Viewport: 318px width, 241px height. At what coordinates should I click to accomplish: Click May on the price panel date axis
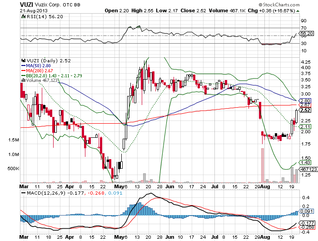tap(119, 186)
